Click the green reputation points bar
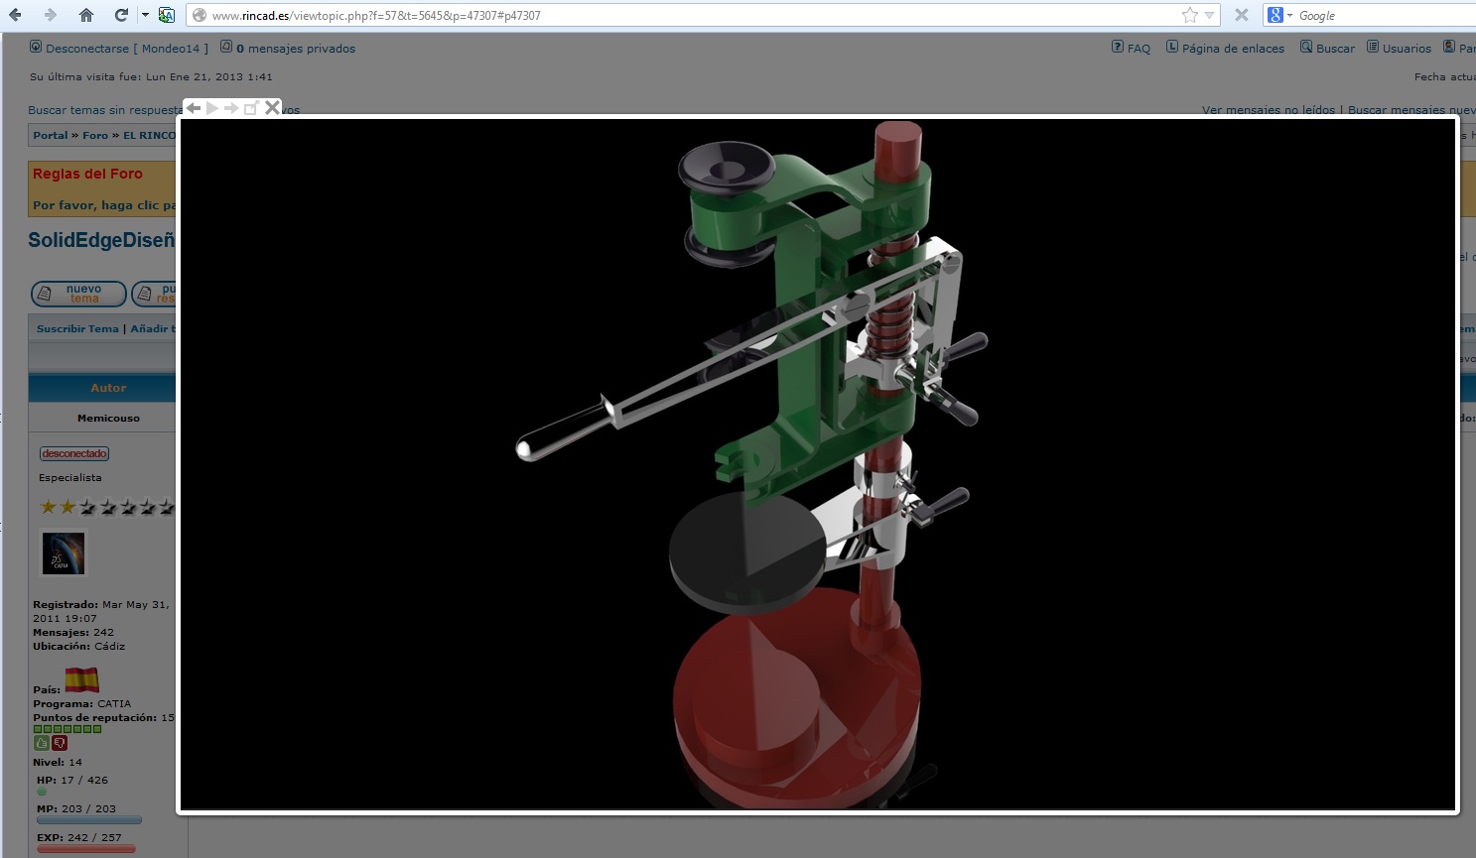This screenshot has height=858, width=1476. click(x=67, y=729)
